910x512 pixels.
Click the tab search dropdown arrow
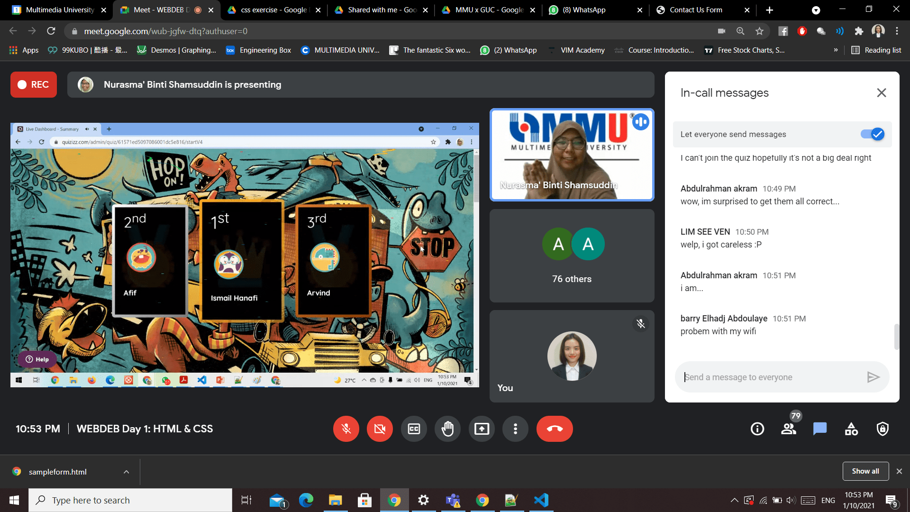(816, 10)
